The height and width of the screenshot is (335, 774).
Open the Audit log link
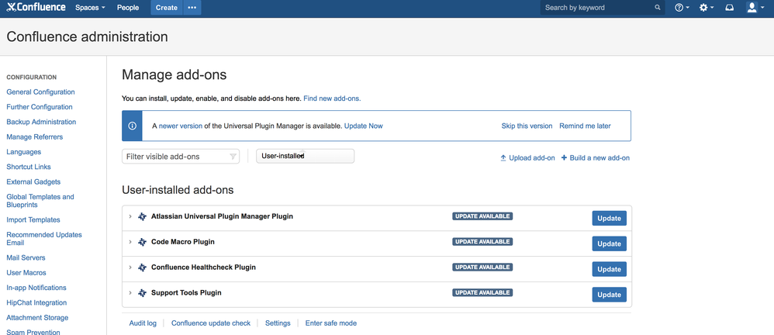pyautogui.click(x=143, y=323)
